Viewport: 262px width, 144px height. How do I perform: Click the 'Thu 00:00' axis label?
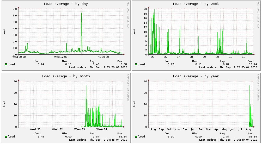pos(102,57)
